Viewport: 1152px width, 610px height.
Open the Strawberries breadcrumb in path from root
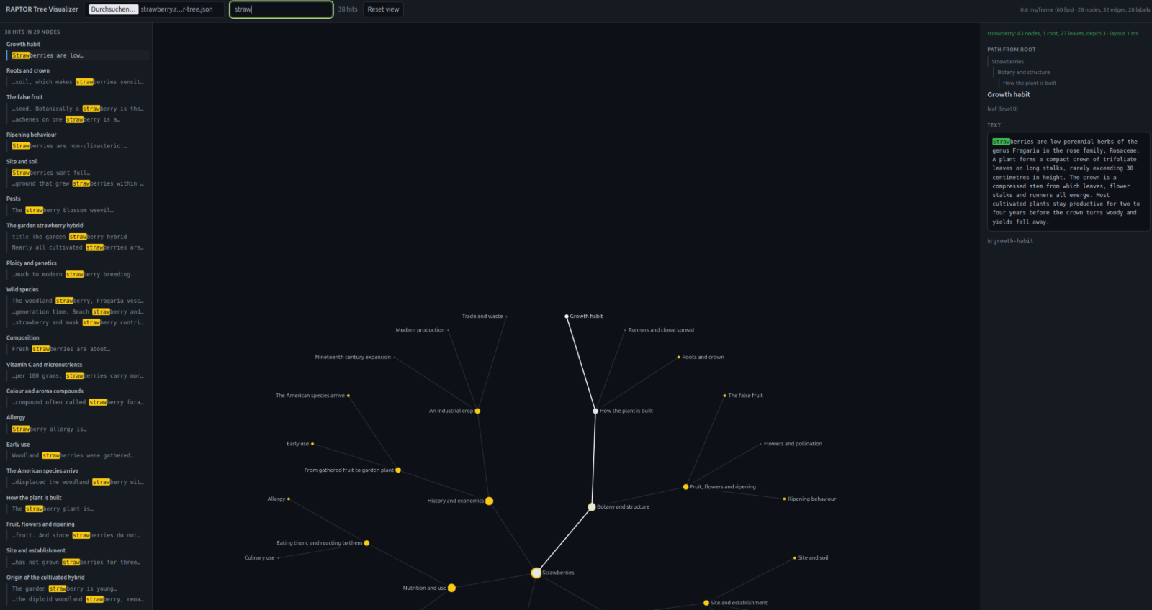click(1007, 62)
